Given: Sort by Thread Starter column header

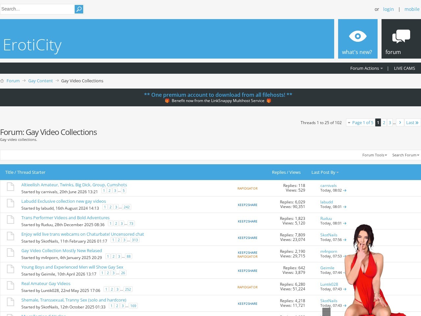Looking at the screenshot, I should (31, 172).
